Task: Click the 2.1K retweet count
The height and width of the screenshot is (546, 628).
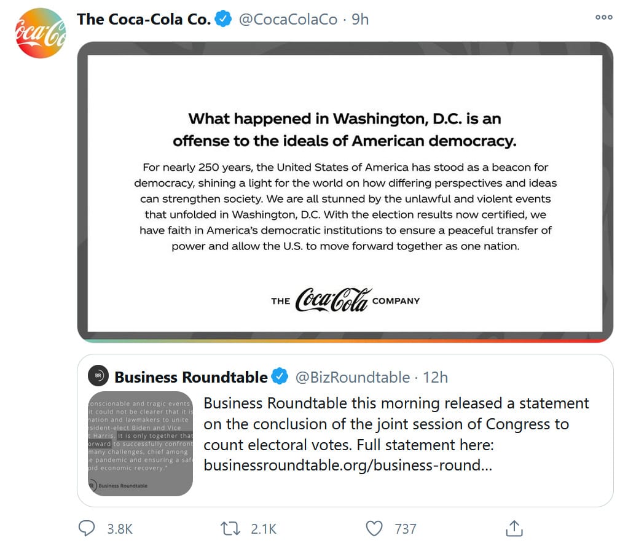Action: point(265,528)
